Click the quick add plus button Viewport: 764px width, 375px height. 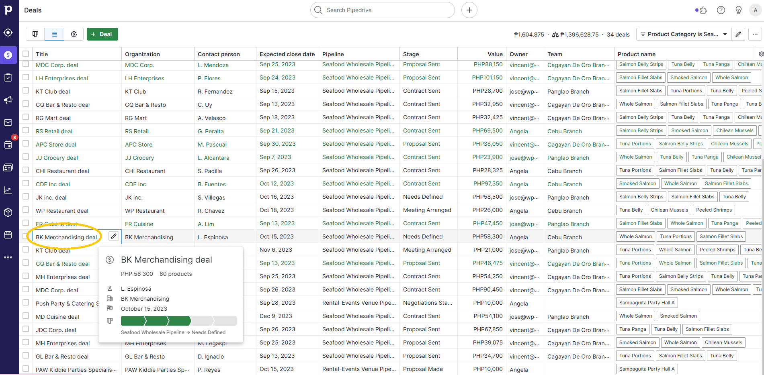pyautogui.click(x=469, y=10)
